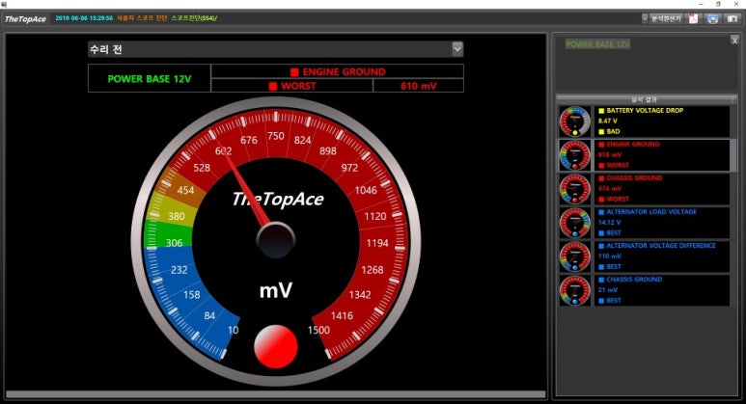Click the blue save/print icon in toolbar
Screen dimensions: 746x404
(x=712, y=18)
